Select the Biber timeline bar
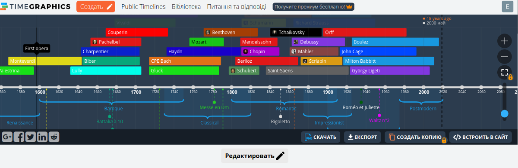Viewport: 518px width, 168px height. [x=111, y=61]
